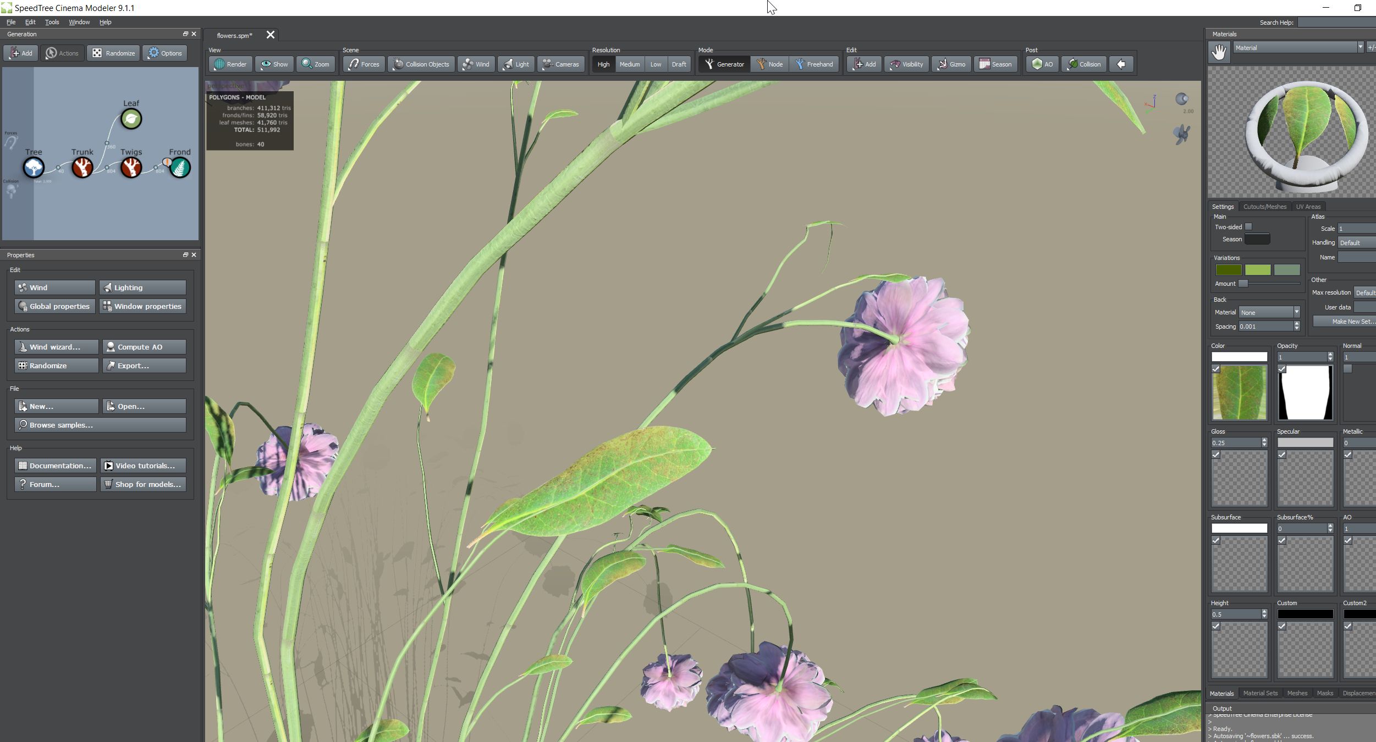Toggle the Color map checkbox

[1216, 369]
